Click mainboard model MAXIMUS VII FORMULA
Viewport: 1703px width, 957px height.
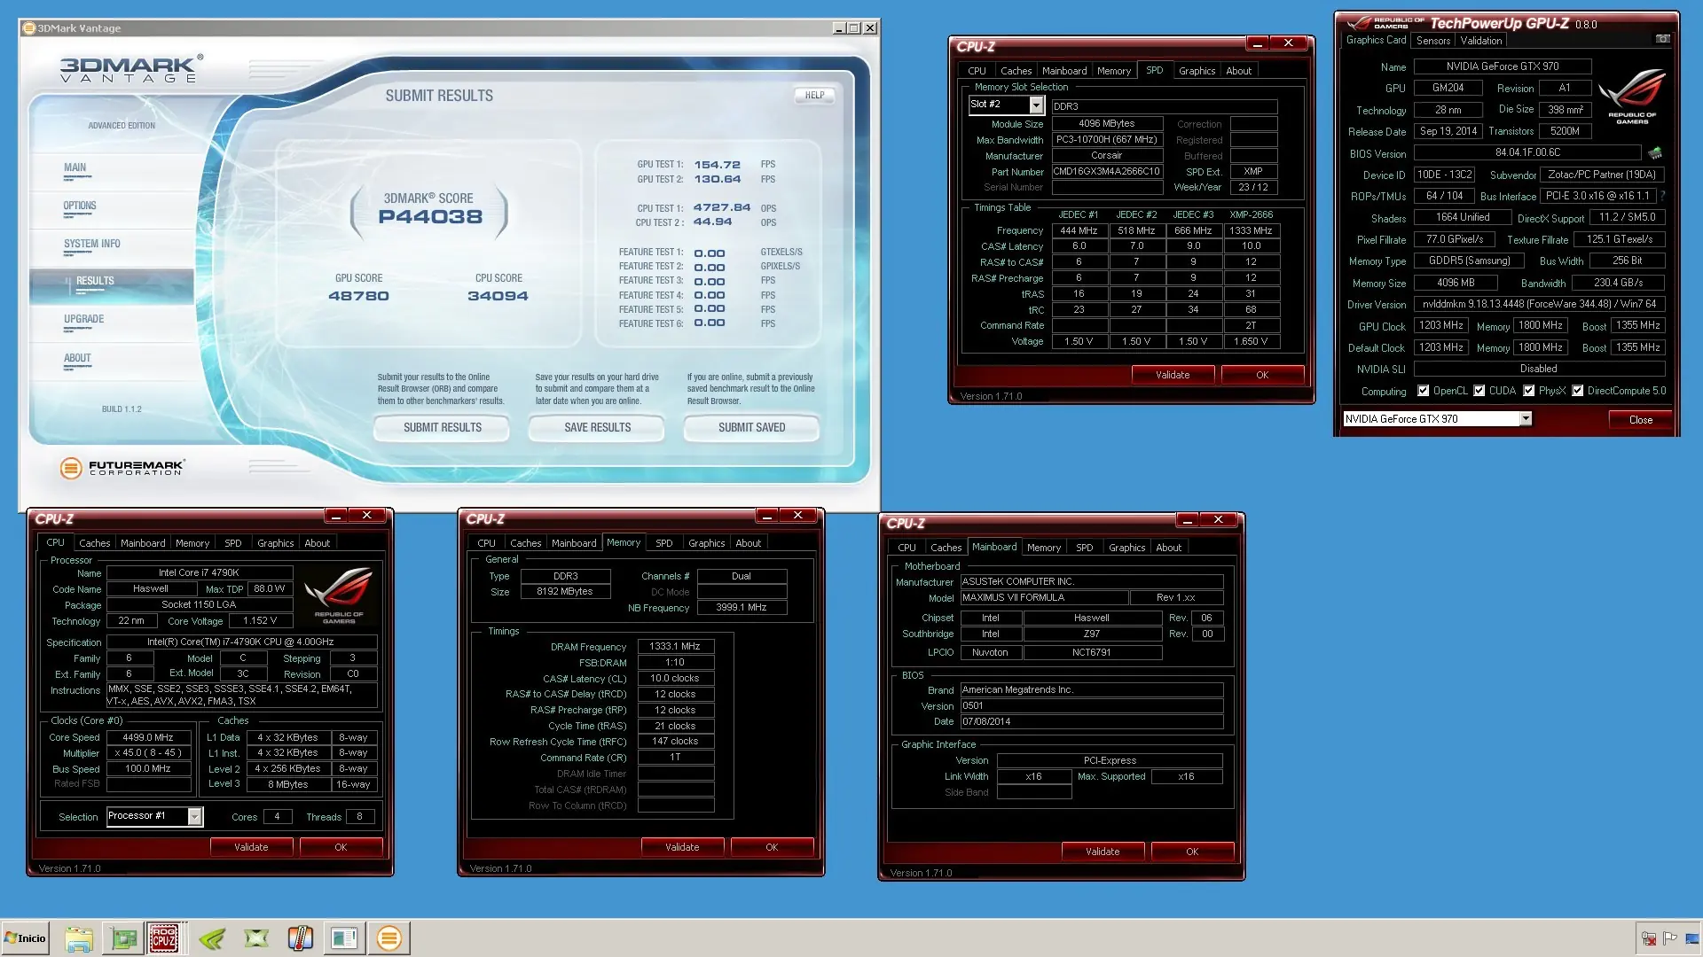tap(1044, 598)
